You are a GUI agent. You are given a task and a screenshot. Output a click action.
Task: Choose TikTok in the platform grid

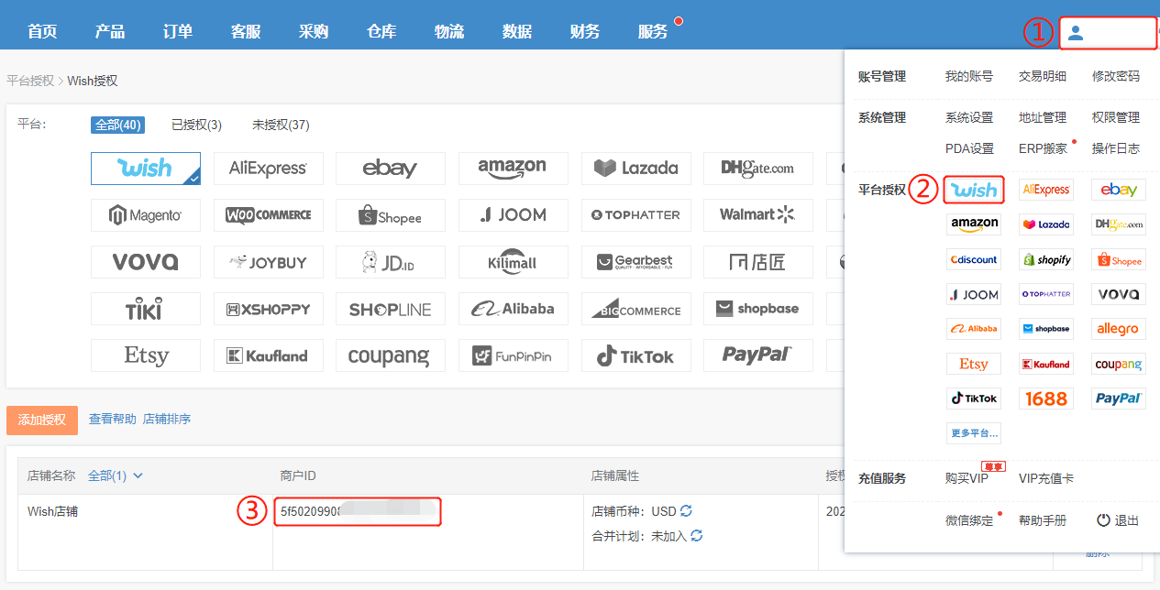coord(636,355)
